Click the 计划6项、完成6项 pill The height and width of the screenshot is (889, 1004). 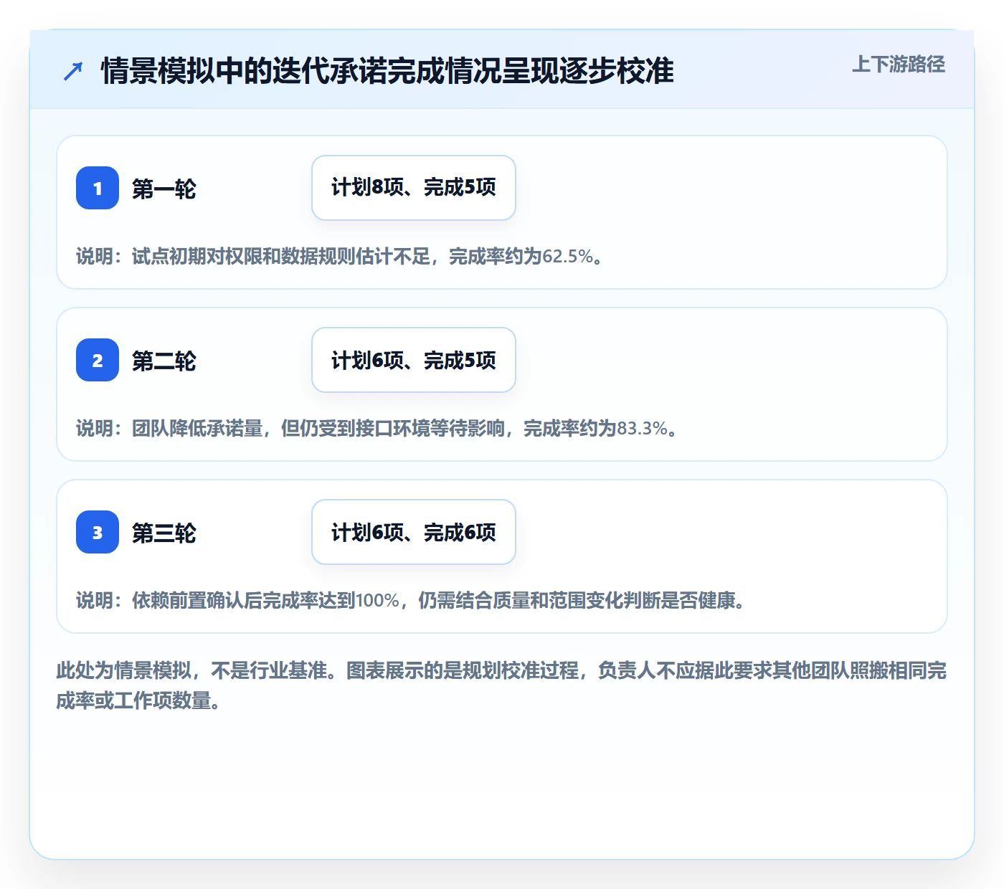click(414, 532)
